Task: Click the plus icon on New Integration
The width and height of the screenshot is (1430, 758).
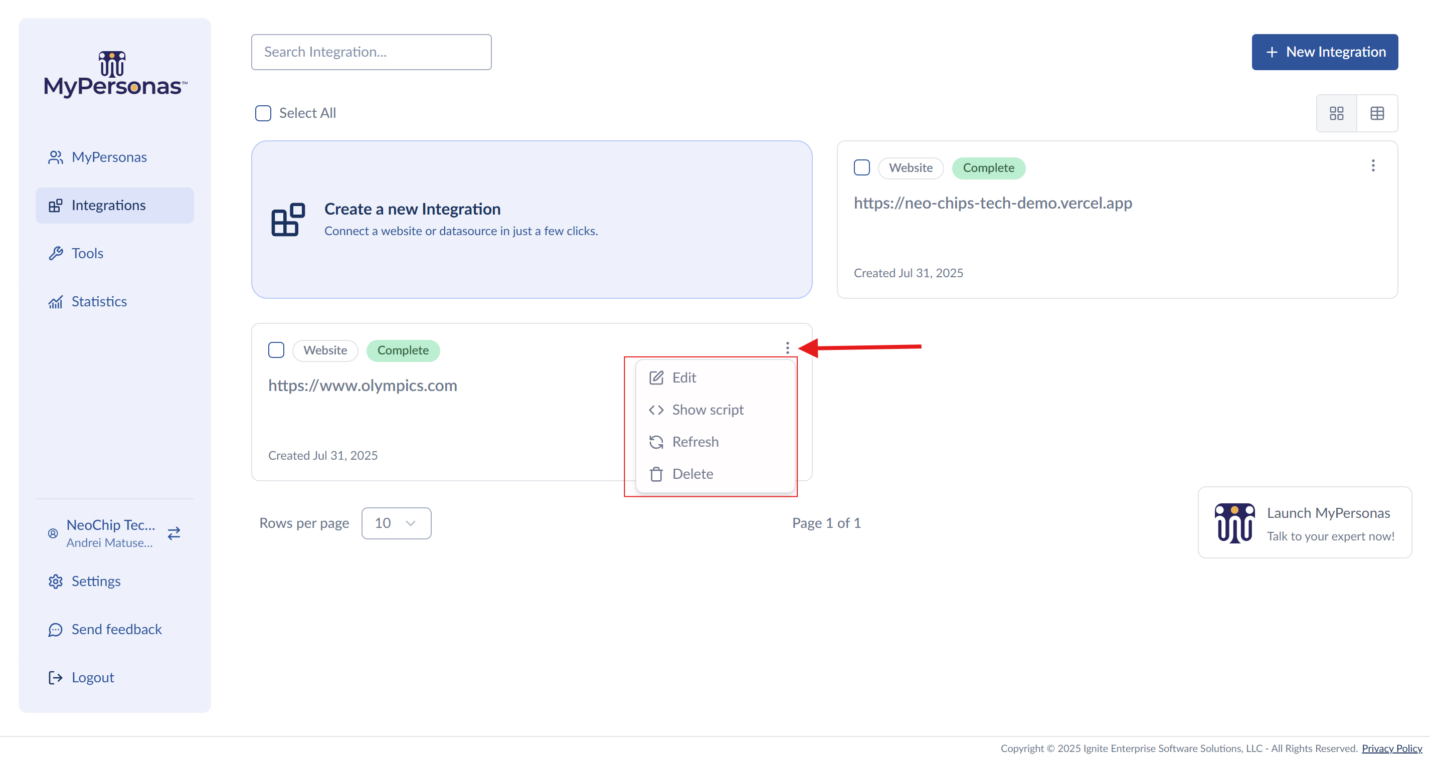Action: (1272, 52)
